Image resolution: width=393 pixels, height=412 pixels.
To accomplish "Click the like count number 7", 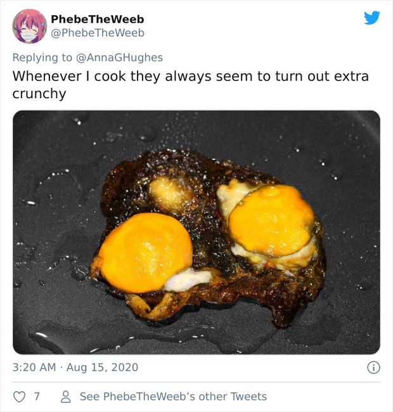I will point(37,397).
